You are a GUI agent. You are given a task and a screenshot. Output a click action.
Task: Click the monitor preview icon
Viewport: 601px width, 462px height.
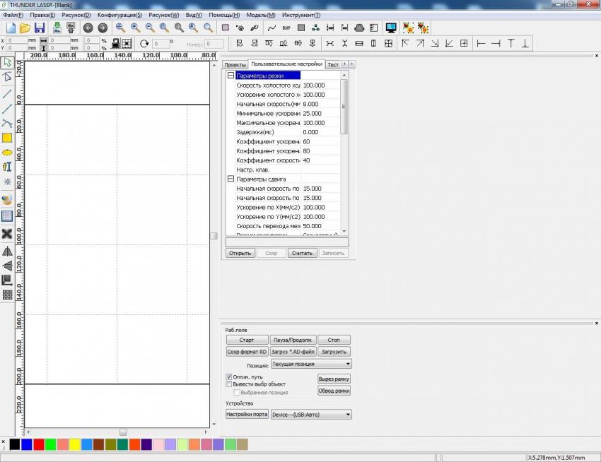pos(390,28)
